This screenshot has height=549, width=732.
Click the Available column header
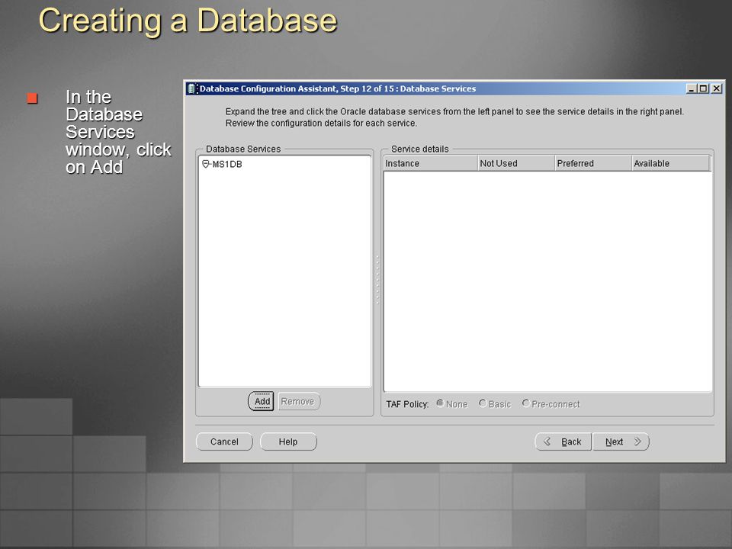[670, 163]
